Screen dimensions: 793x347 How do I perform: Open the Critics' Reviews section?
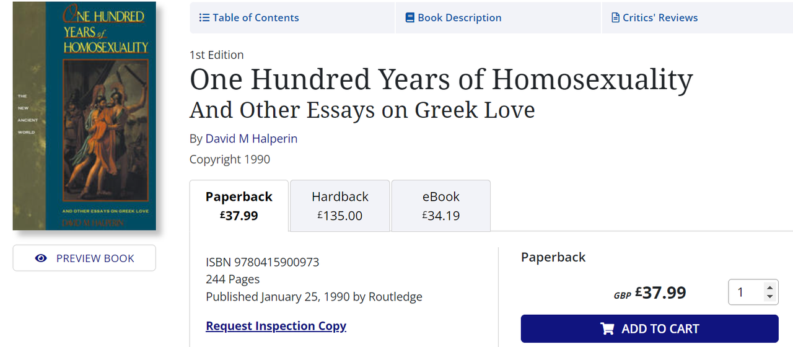(x=660, y=18)
